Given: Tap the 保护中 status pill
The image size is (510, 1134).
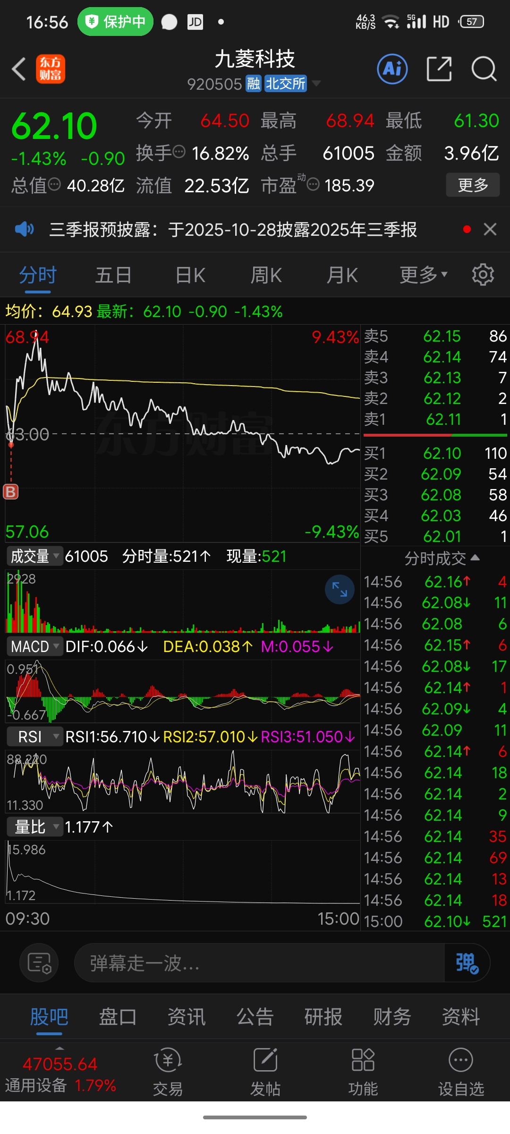Looking at the screenshot, I should (115, 21).
